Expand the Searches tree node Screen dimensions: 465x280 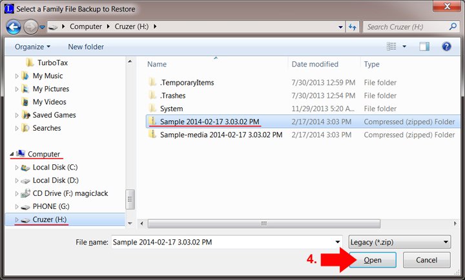[17, 128]
